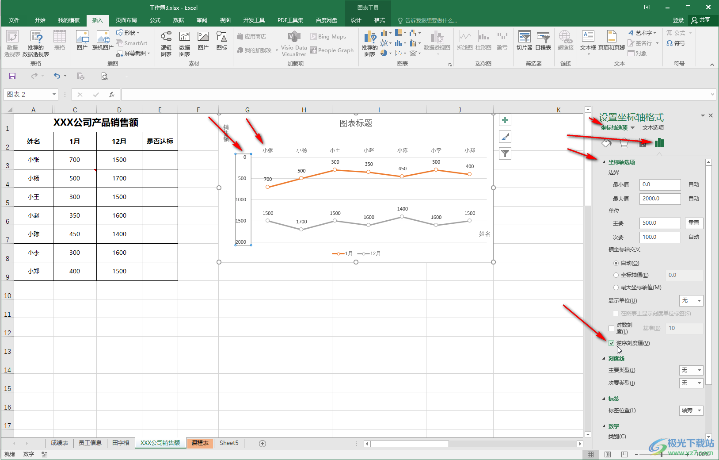The width and height of the screenshot is (719, 460).
Task: Collapse the Tick Marks (刻度线) section
Action: pyautogui.click(x=604, y=359)
